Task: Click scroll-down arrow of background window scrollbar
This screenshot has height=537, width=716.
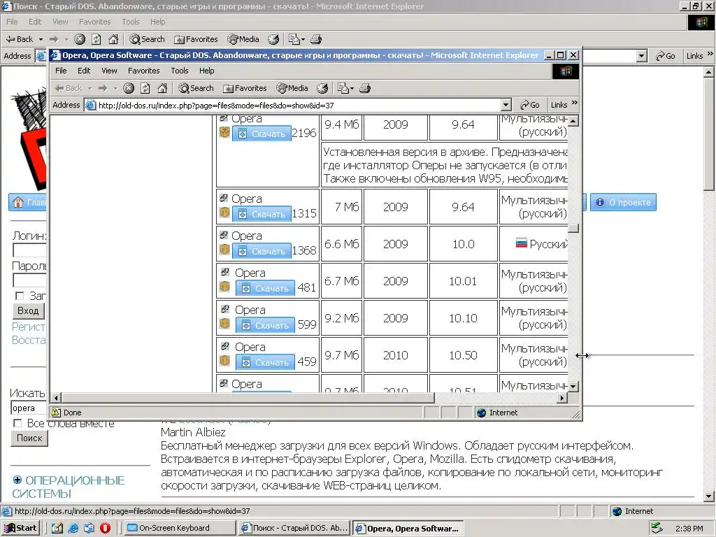Action: 709,497
